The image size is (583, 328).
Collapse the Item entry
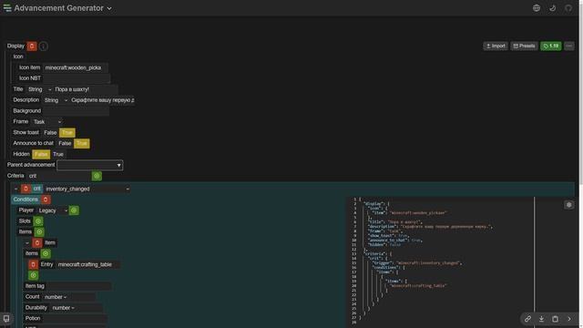pos(27,243)
